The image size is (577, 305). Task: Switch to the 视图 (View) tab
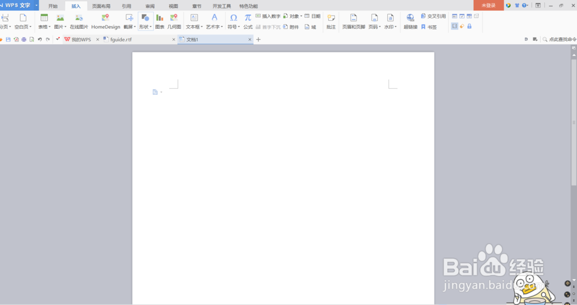[x=173, y=6]
